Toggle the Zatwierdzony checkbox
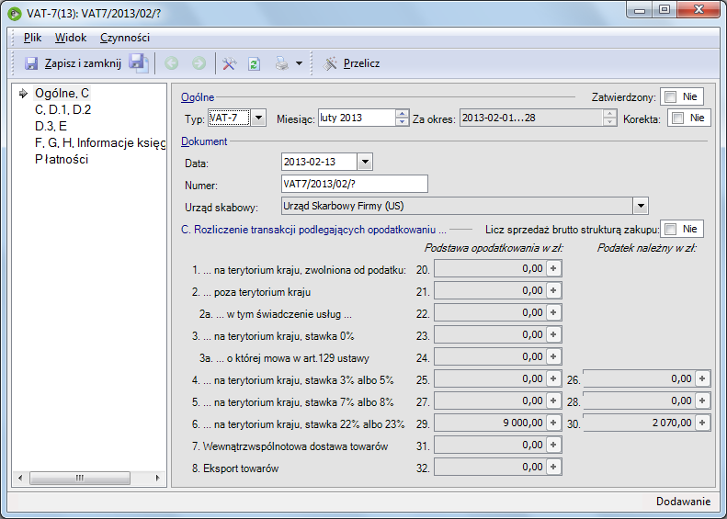The width and height of the screenshot is (727, 519). click(670, 96)
